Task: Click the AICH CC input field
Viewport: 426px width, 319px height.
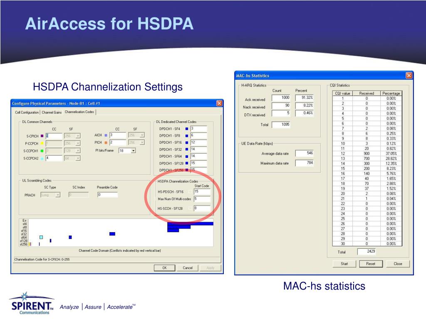Action: coord(118,135)
